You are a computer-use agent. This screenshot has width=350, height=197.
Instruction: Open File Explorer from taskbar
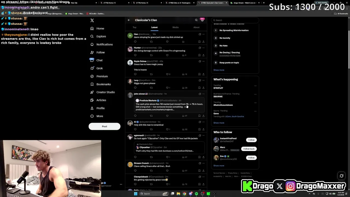178,194
